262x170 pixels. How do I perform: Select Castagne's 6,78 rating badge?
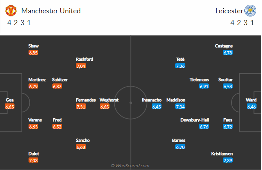pos(227,52)
